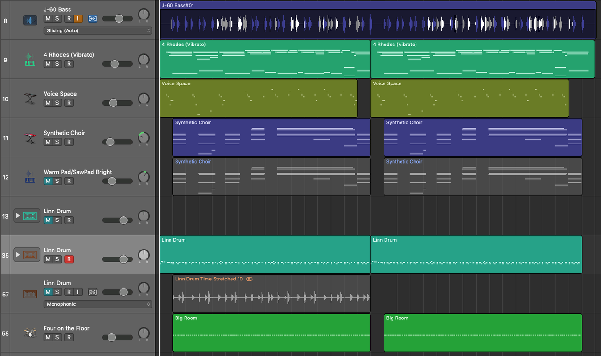Mute the Synthetic Choir track
Screen dimensions: 601x356
48,142
